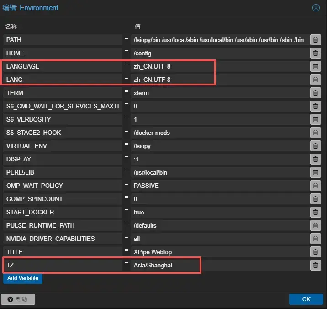Remove the LANGUAGE variable with trash icon
Screen dimensions: 327x309
click(315, 67)
